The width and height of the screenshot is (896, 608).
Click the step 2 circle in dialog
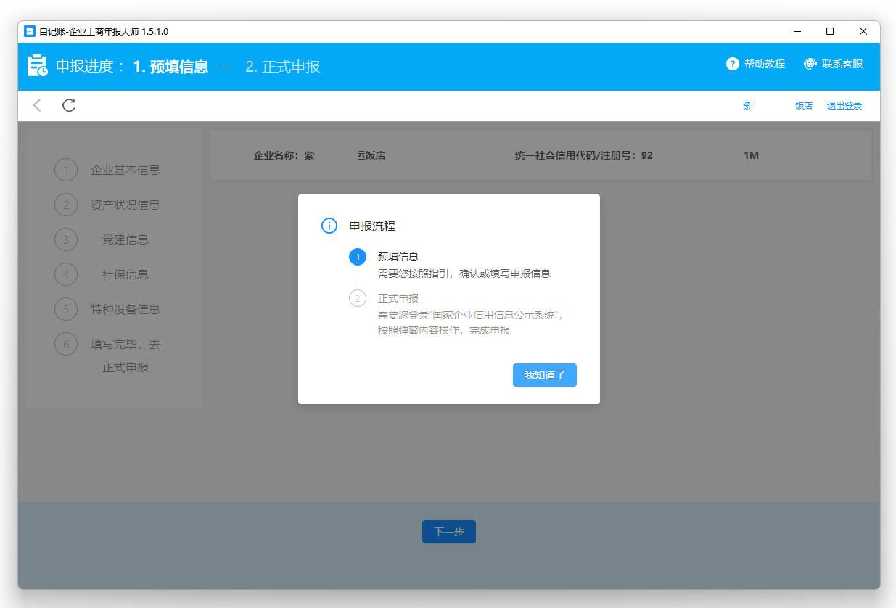pos(358,298)
